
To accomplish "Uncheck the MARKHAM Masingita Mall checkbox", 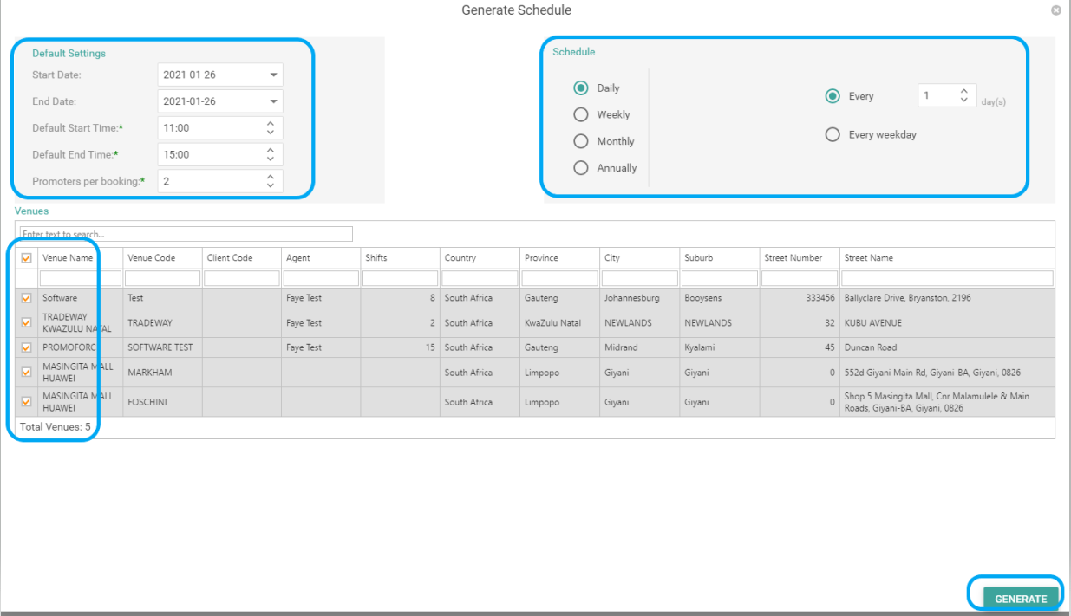I will tap(27, 373).
